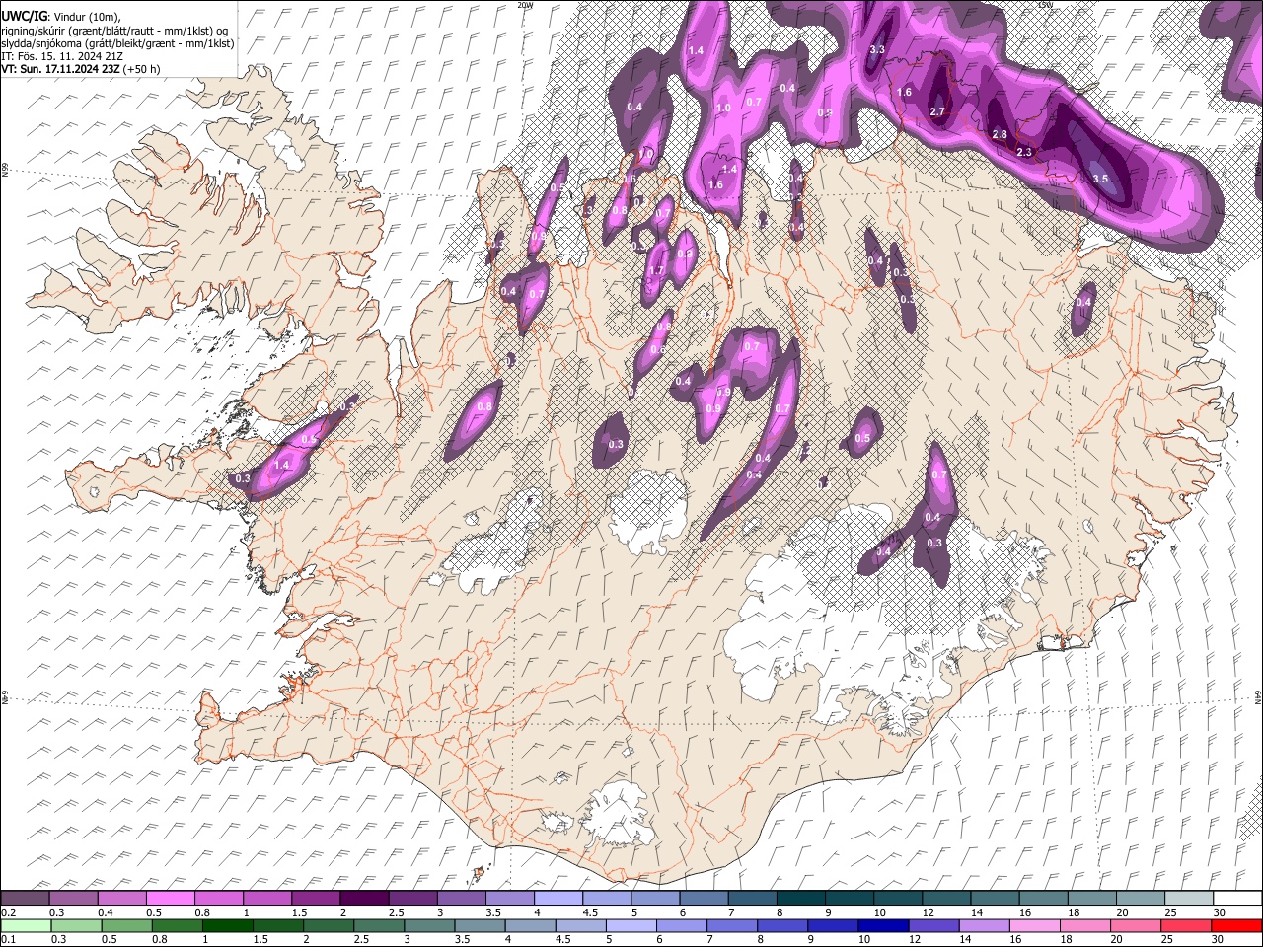
Task: Click the 20W longitude label
Action: point(525,5)
